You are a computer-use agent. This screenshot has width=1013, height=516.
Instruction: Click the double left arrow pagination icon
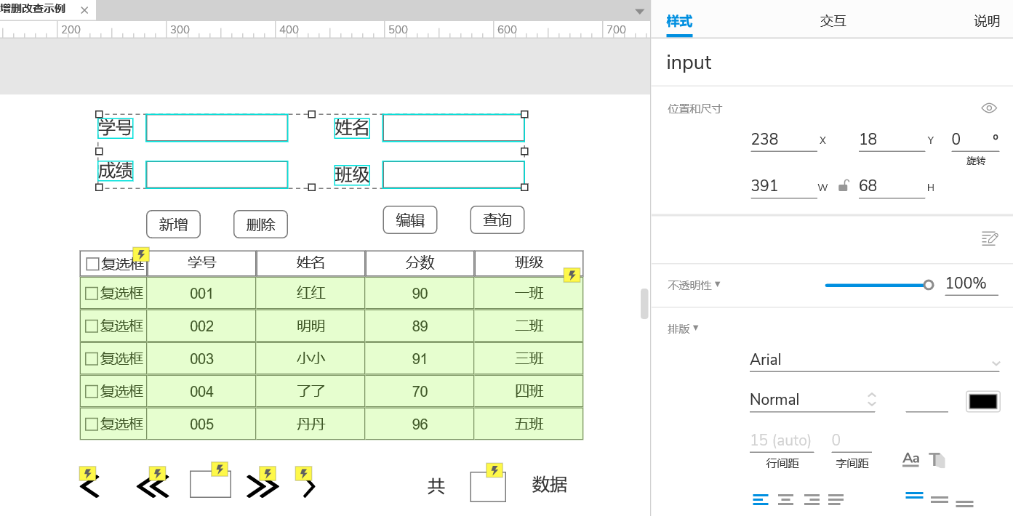tap(153, 486)
